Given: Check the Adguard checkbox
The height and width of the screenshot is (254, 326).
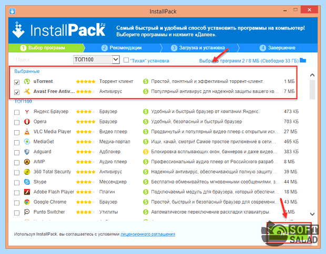Looking at the screenshot, I should [17, 153].
